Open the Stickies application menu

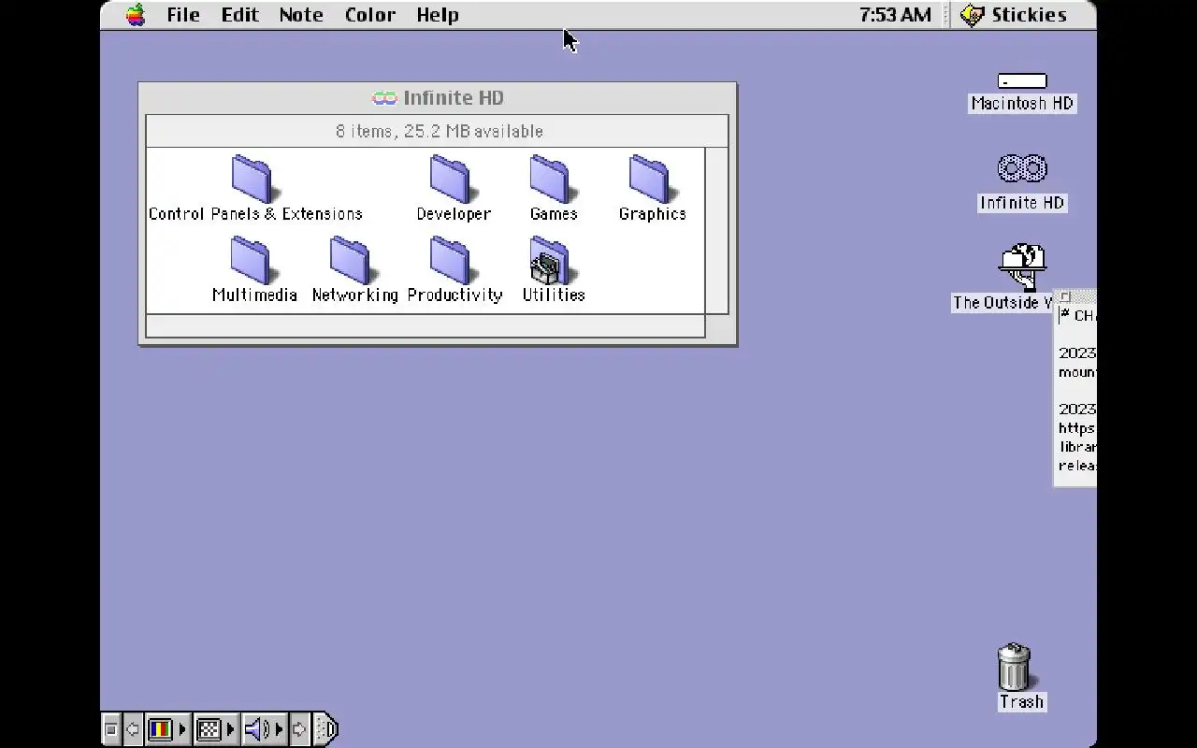click(x=1014, y=15)
